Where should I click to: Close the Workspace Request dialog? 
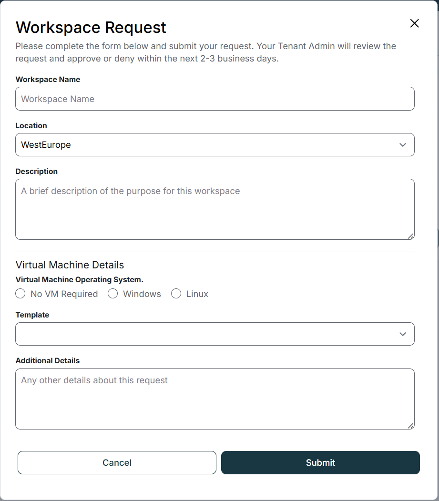pos(414,23)
